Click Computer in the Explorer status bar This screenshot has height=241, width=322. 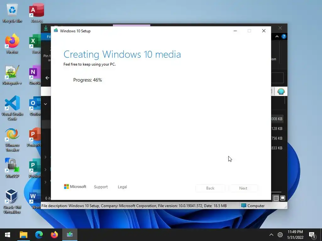253,206
